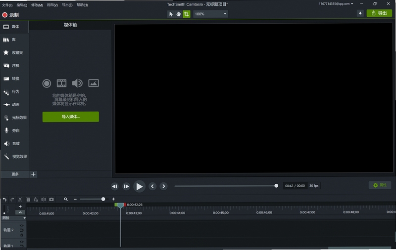Click the green 导入媒体... button
The width and height of the screenshot is (396, 250).
[x=71, y=117]
